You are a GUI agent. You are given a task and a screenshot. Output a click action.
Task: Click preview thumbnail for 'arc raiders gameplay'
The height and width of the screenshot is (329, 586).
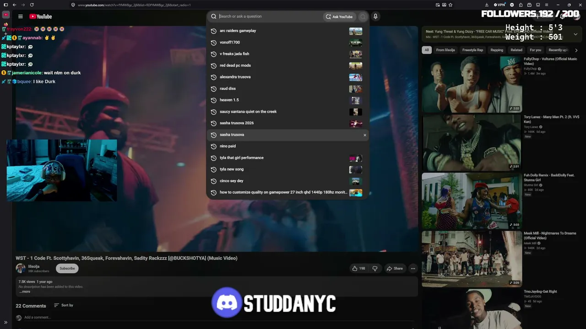356,31
